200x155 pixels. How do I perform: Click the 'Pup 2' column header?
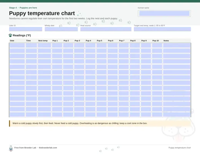(x=66, y=40)
